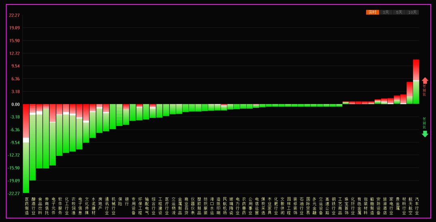The image size is (436, 222).
Task: Click the 木业家具 axis label
Action: point(270,206)
